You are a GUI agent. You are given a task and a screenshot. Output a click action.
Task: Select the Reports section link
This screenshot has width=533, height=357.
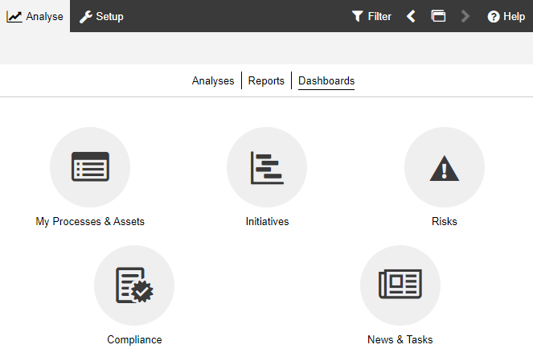(266, 81)
